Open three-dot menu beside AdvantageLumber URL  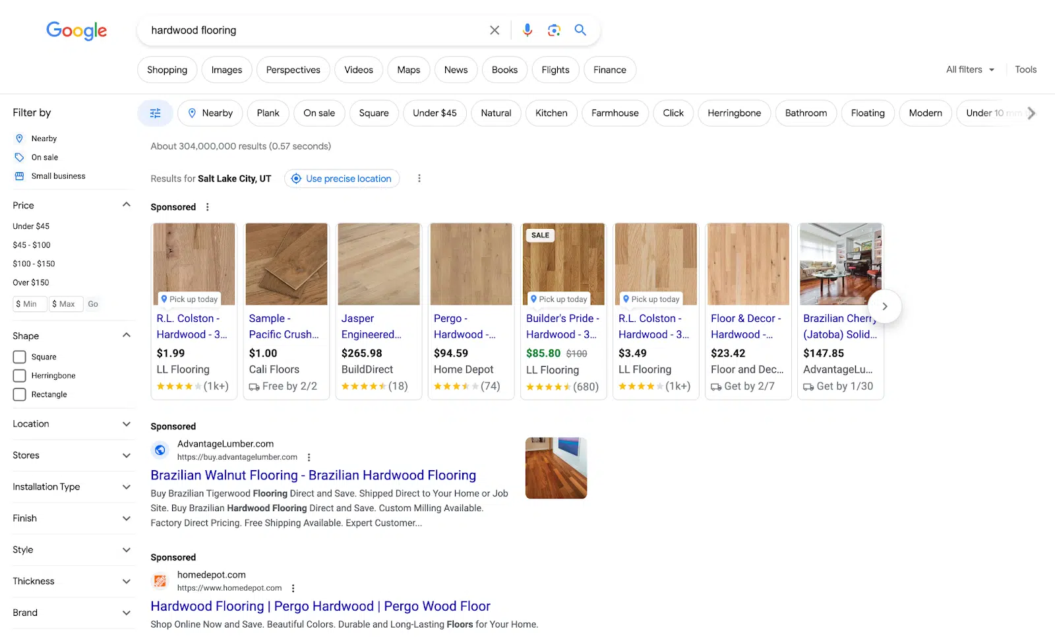(x=309, y=458)
